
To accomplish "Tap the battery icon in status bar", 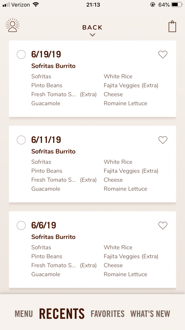I will (177, 5).
